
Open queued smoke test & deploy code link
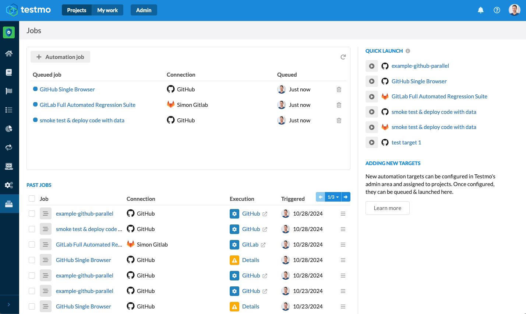(82, 121)
